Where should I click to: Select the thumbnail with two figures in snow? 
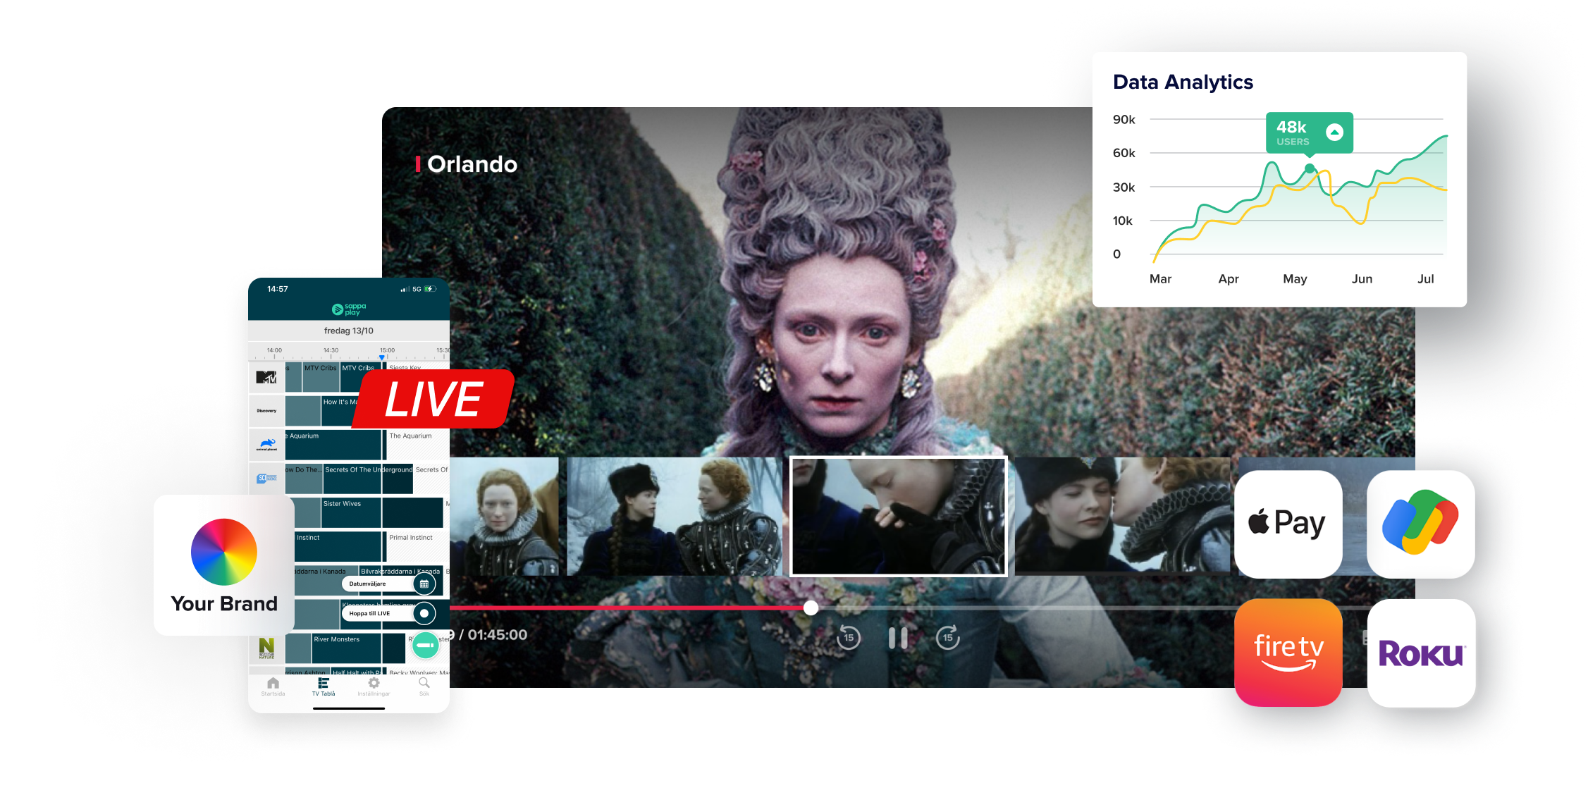coord(675,516)
